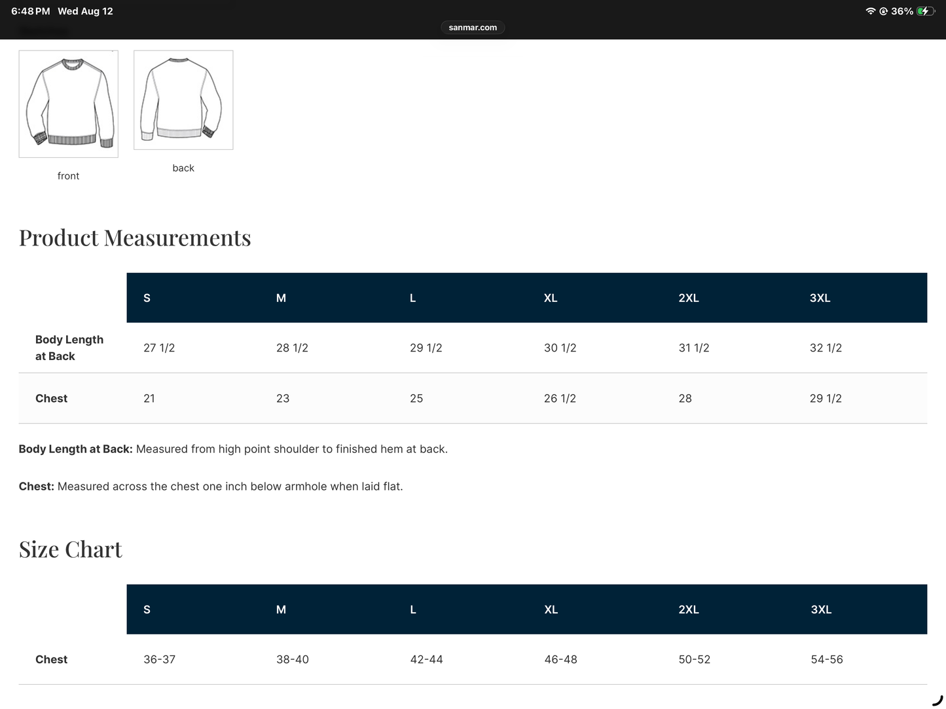The width and height of the screenshot is (946, 709).
Task: Click the 26 1/2 chest value for XL
Action: pyautogui.click(x=560, y=399)
